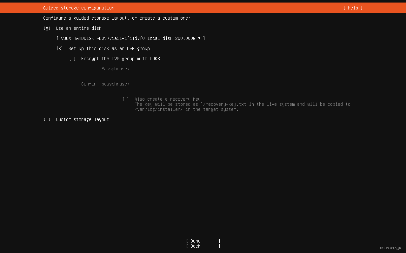Screen dimensions: 406x253
Task: Enable 'Encrypt the LVM group with LUKS'
Action: pos(72,59)
